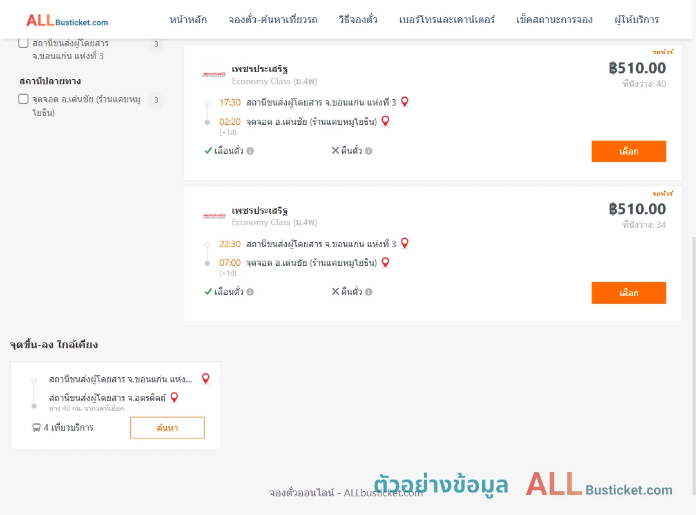Click operator logo on 17:30 trip card
The height and width of the screenshot is (515, 696).
[x=214, y=75]
